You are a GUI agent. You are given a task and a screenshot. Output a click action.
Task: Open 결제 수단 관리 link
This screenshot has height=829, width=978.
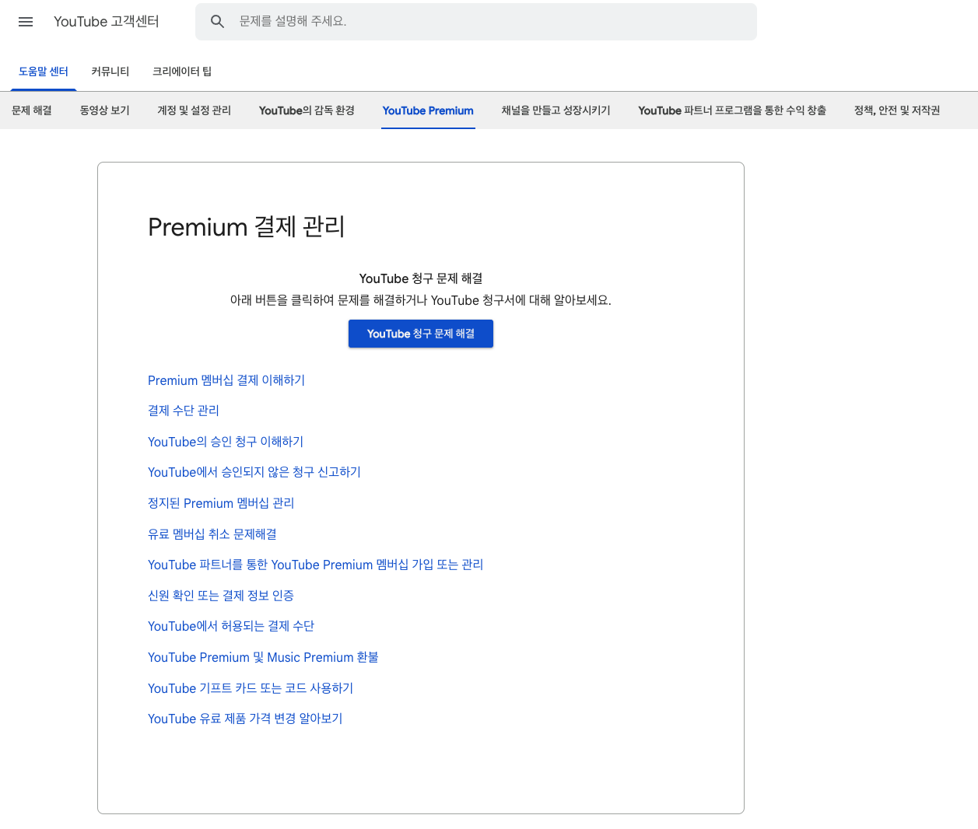tap(184, 411)
